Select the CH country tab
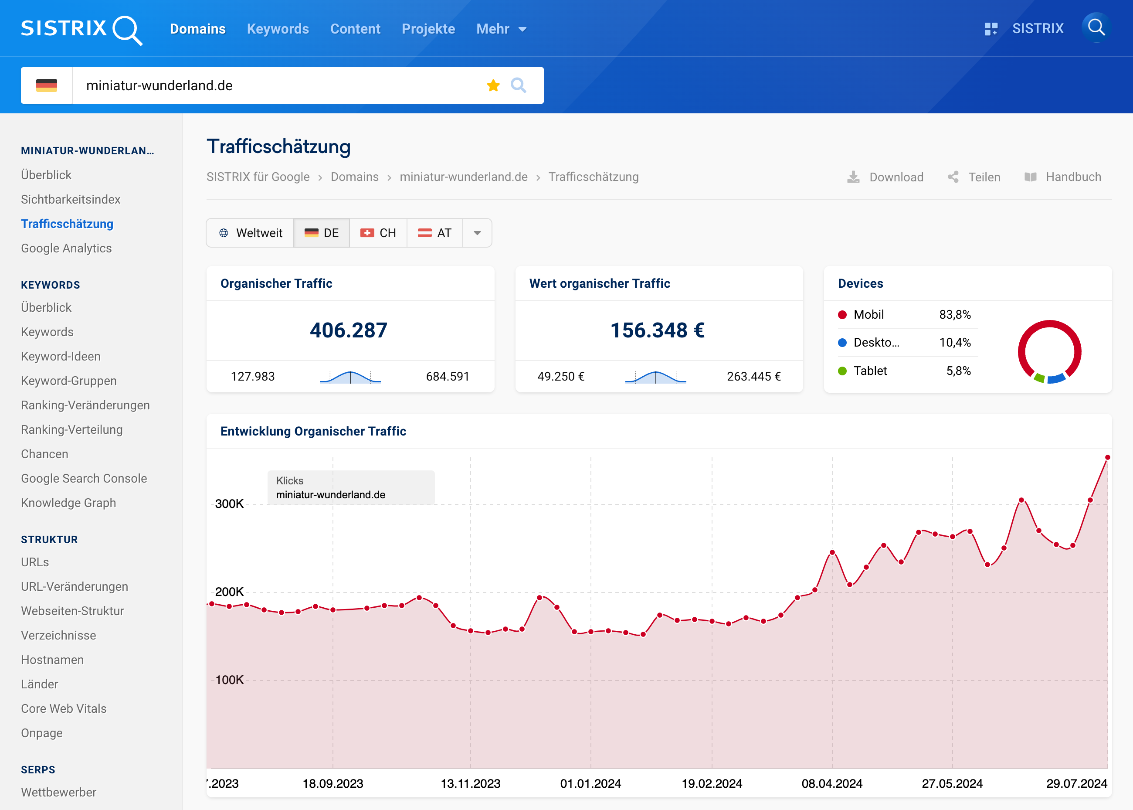The image size is (1133, 810). click(x=378, y=233)
